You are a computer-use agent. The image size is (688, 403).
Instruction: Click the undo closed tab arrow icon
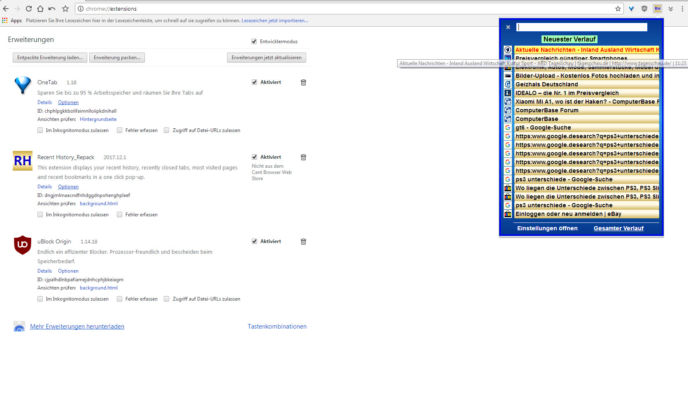click(52, 9)
